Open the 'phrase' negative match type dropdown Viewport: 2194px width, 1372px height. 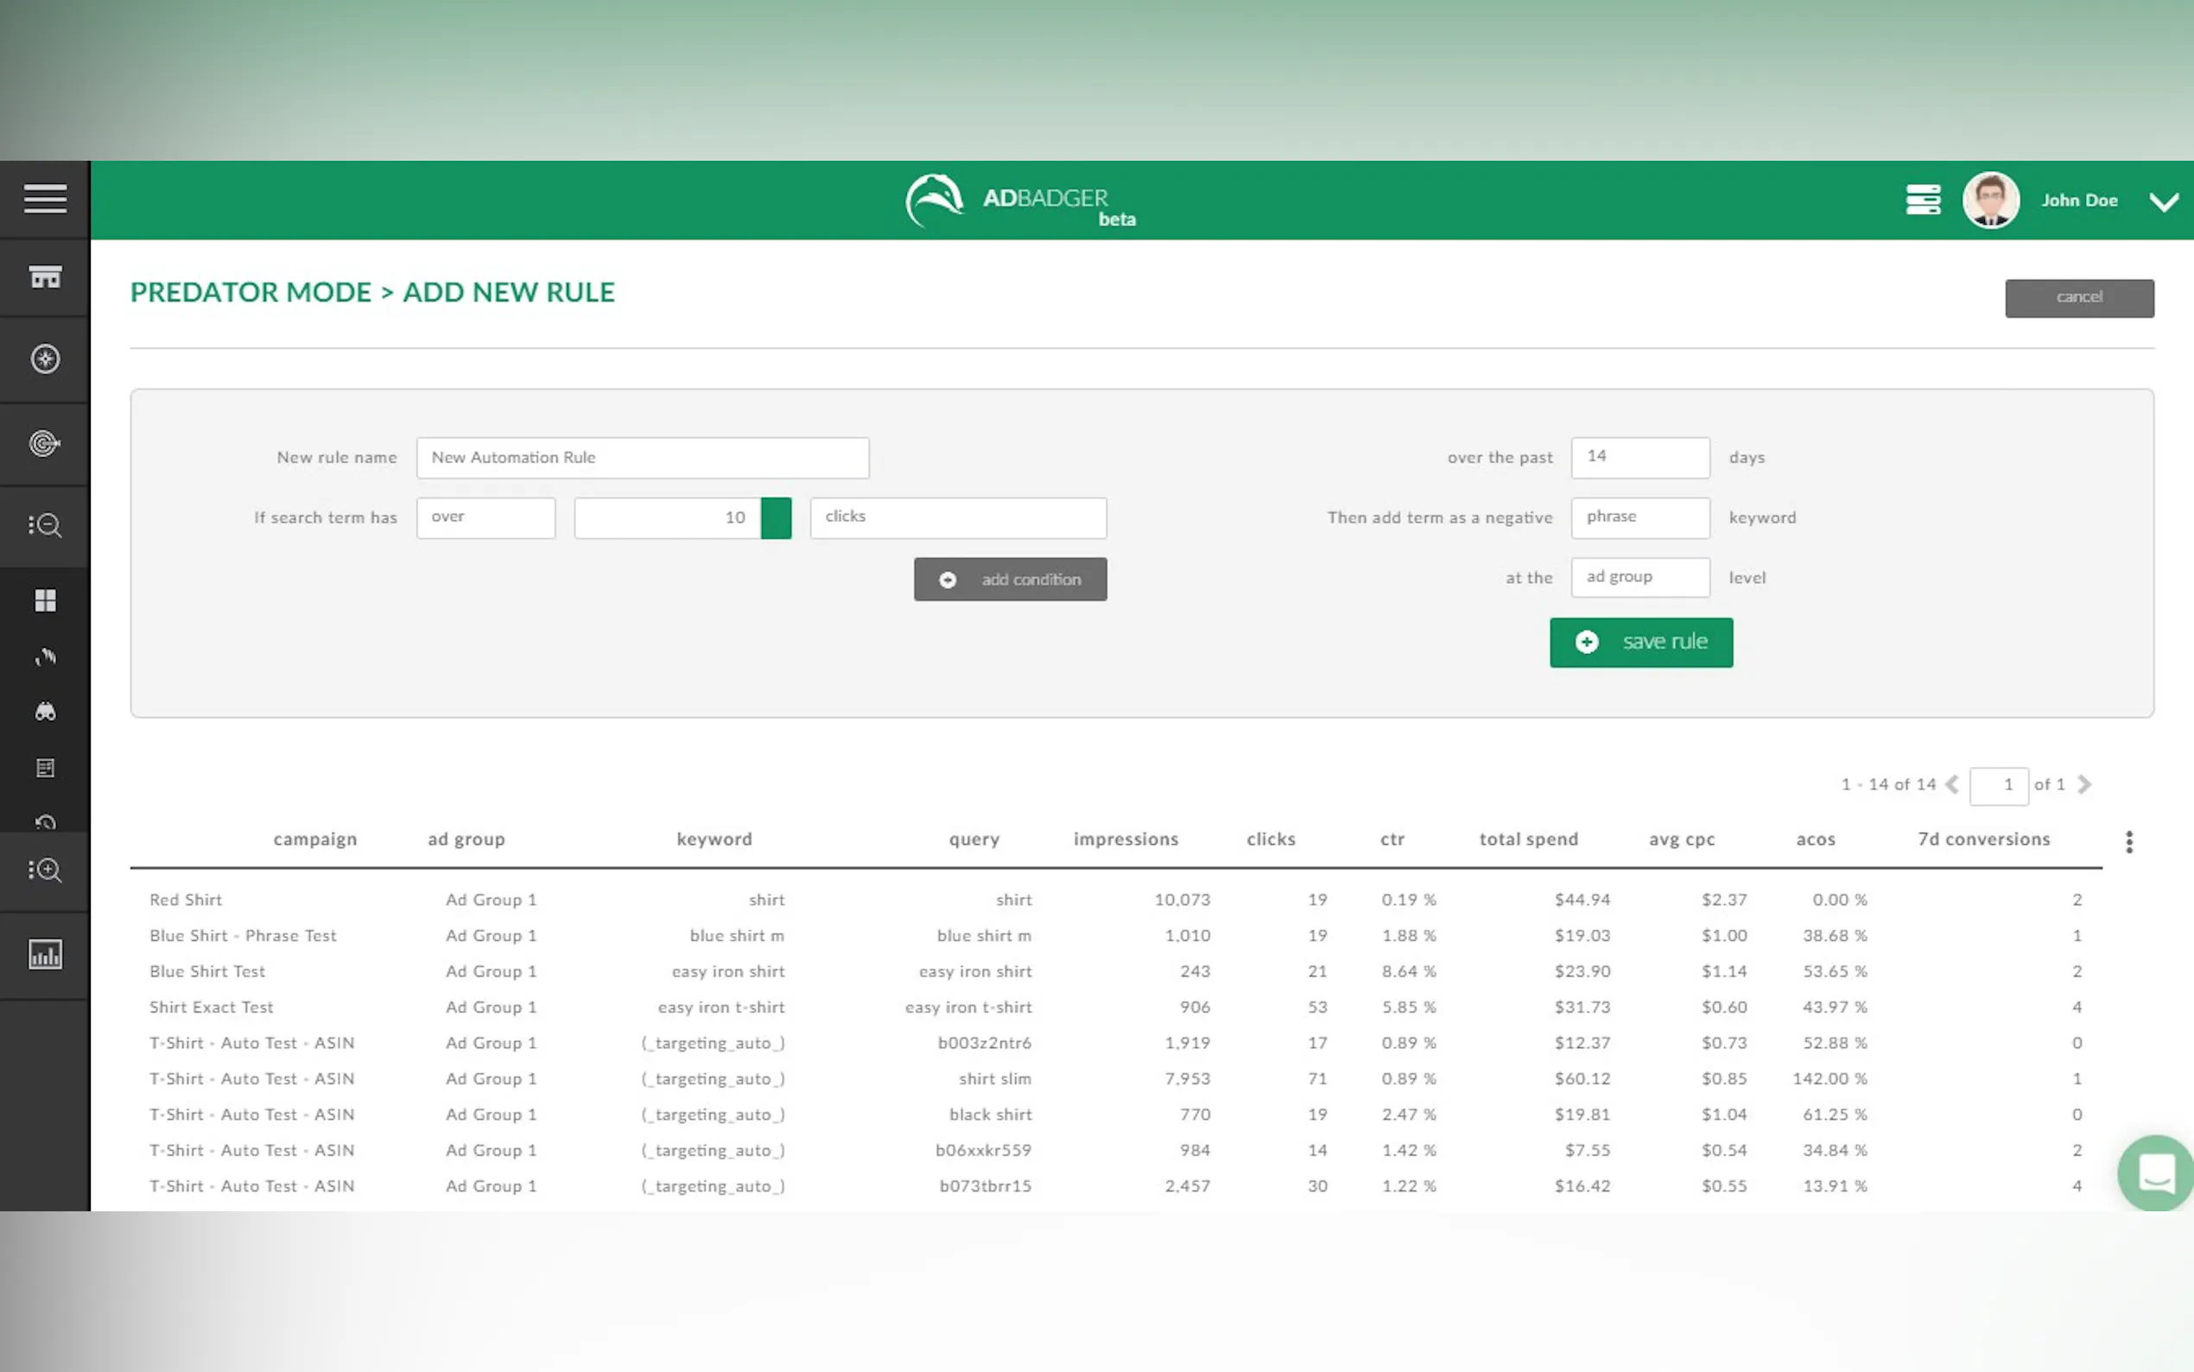click(1639, 518)
